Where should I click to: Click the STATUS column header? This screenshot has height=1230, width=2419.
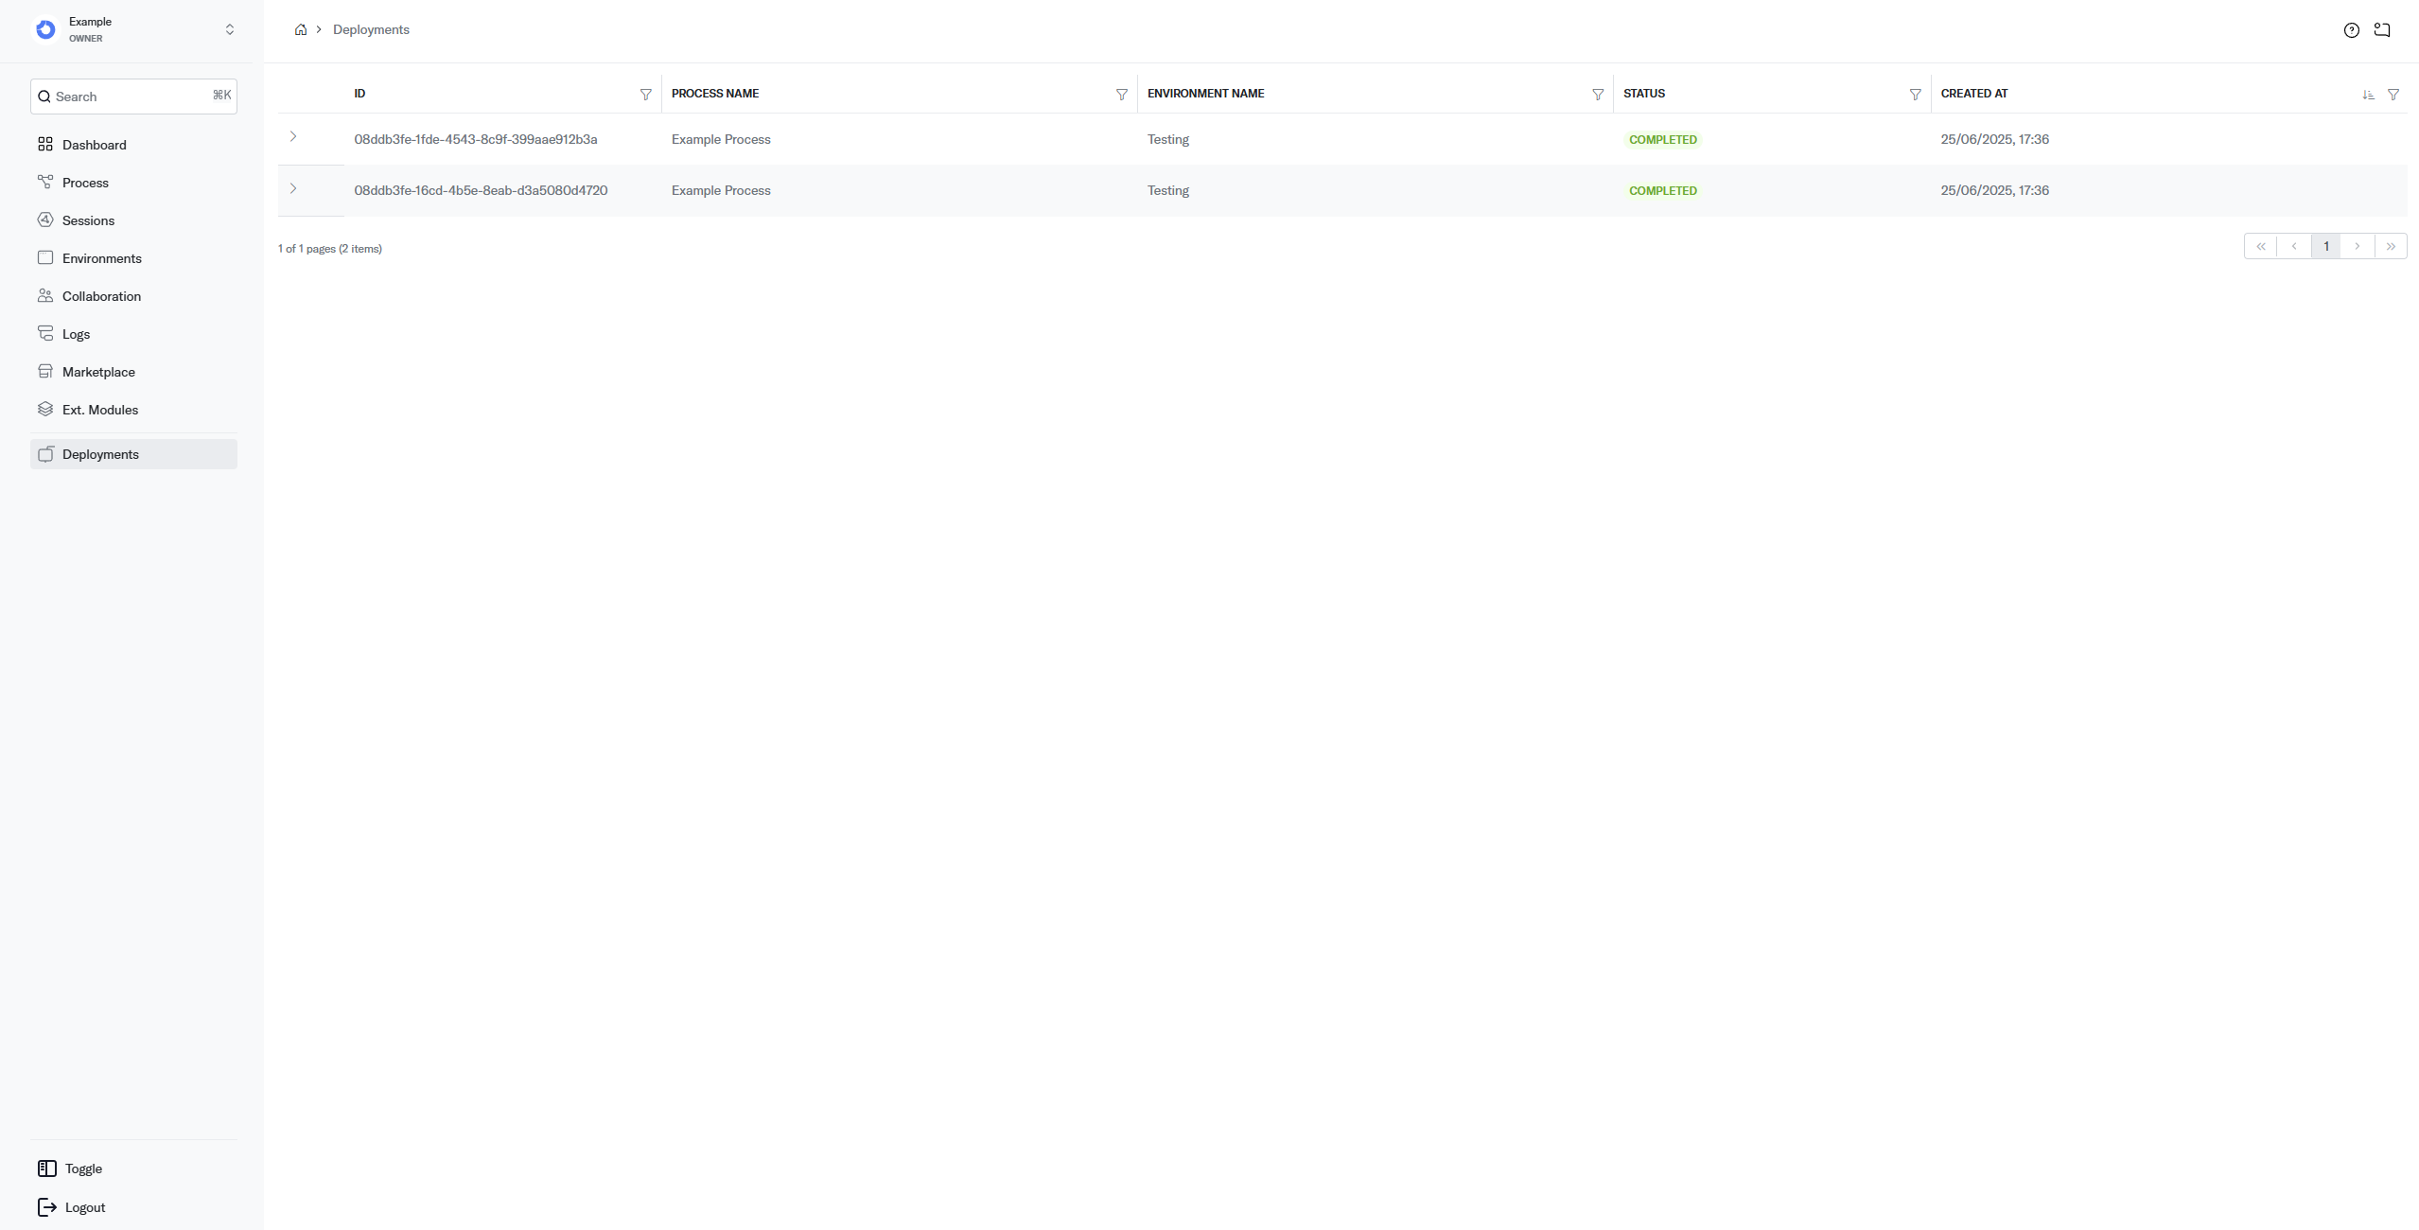point(1644,94)
